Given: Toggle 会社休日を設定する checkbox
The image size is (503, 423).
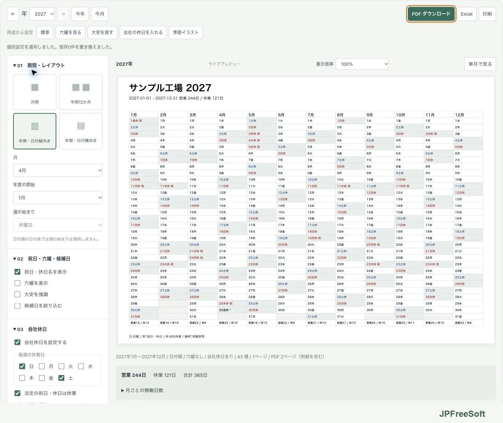Looking at the screenshot, I should (17, 342).
